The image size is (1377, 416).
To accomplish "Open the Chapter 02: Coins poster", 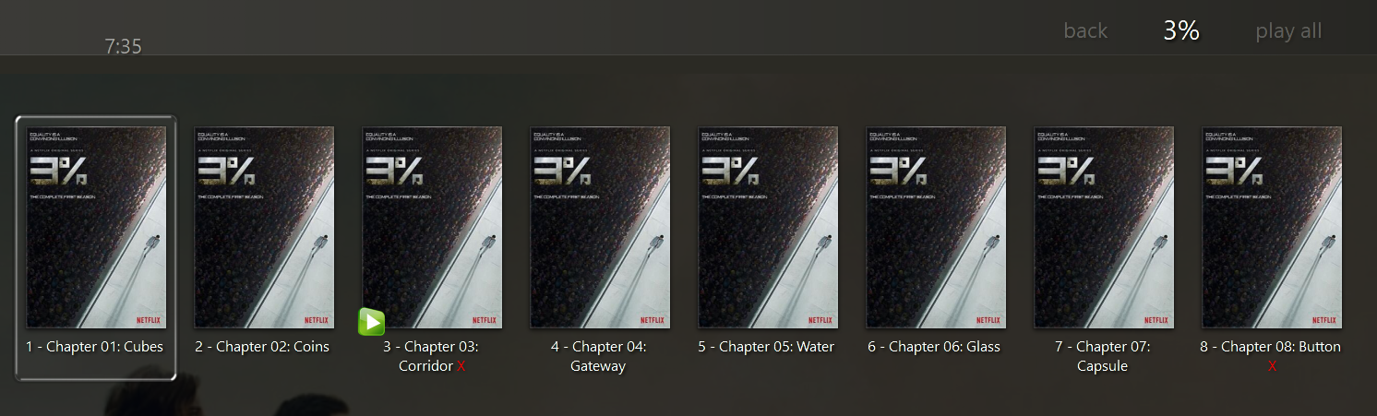I will click(x=264, y=227).
